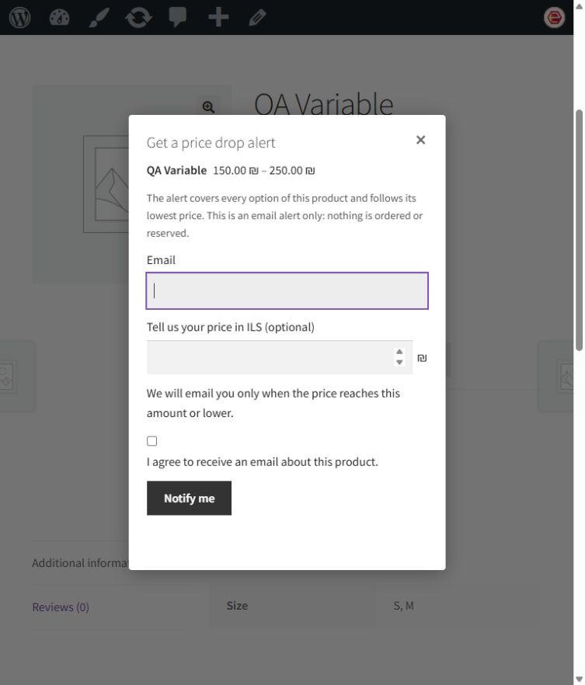Screen dimensions: 585x685
Task: Increase the price with up arrow
Action: tap(399, 352)
